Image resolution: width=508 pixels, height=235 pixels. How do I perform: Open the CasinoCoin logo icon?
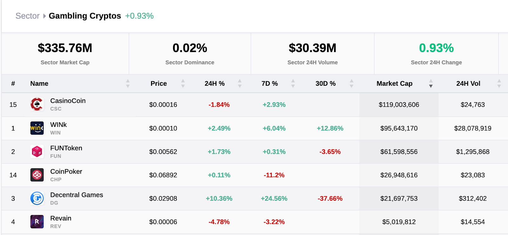tap(37, 104)
